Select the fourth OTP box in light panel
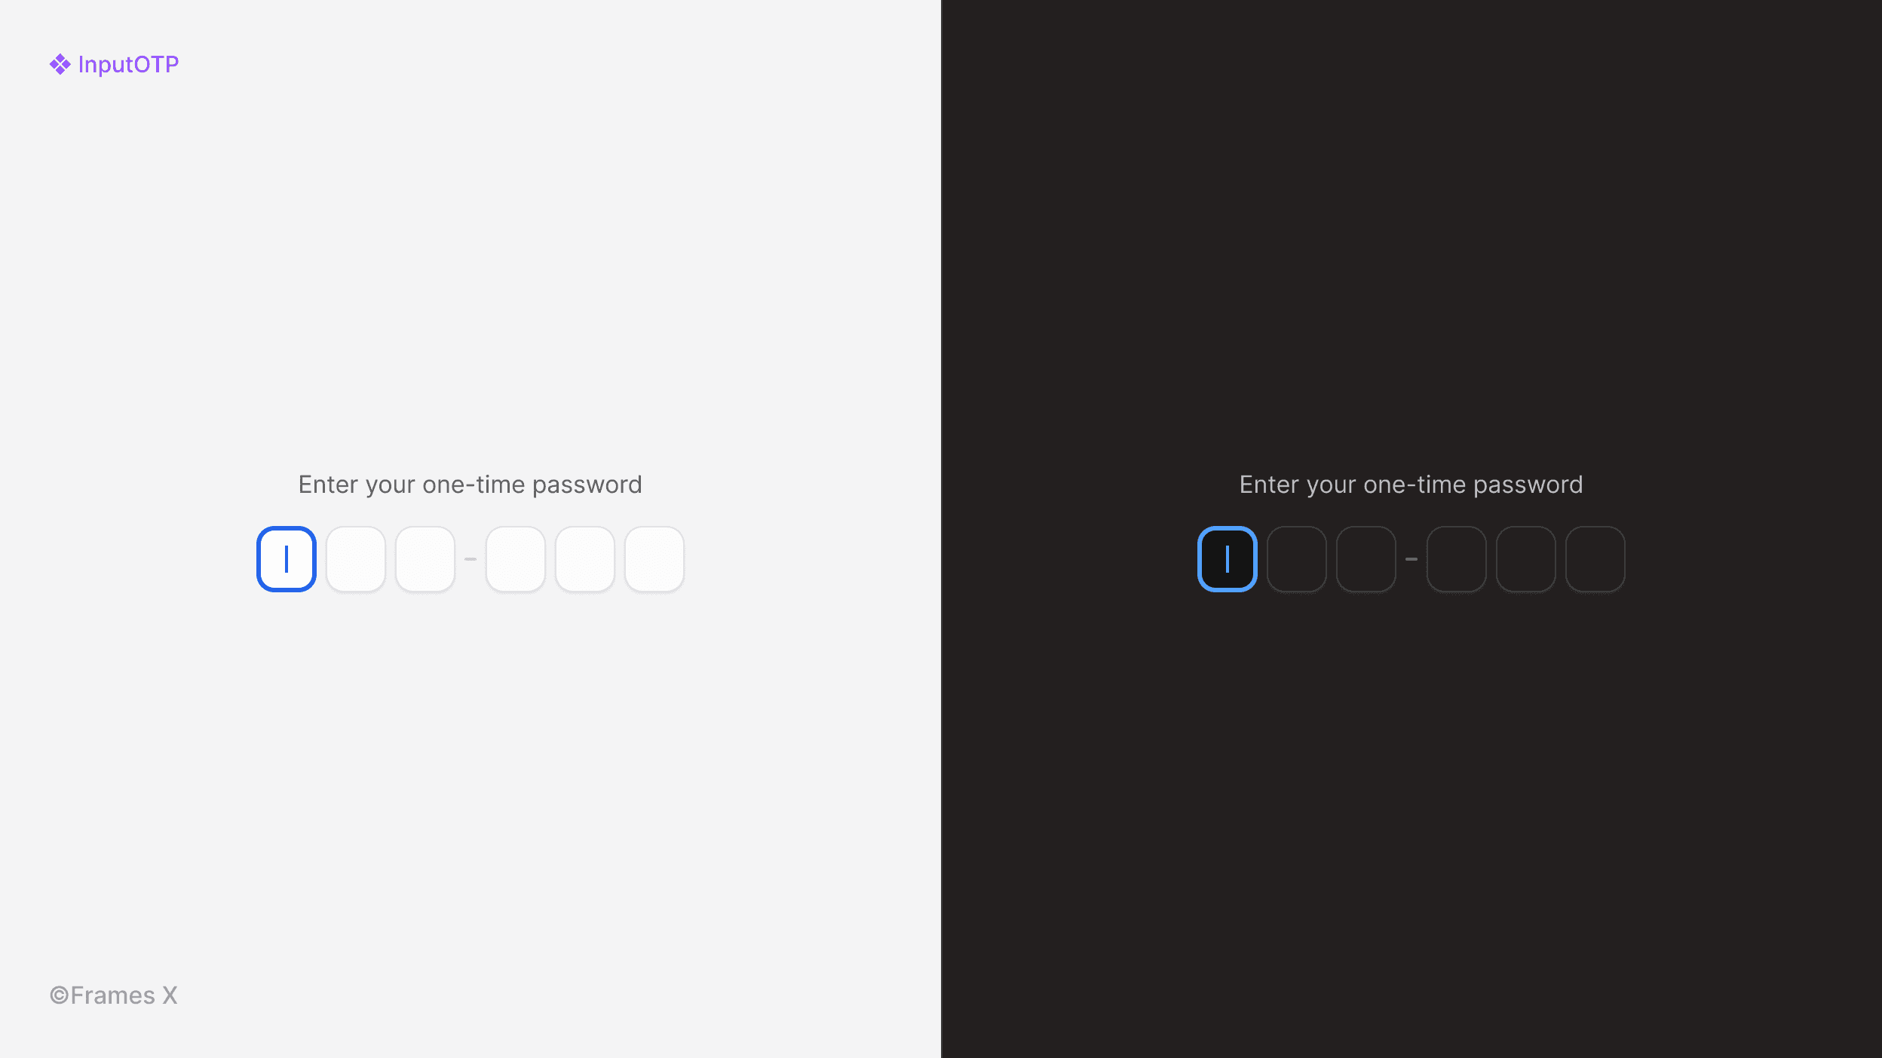The height and width of the screenshot is (1058, 1882). click(x=516, y=559)
